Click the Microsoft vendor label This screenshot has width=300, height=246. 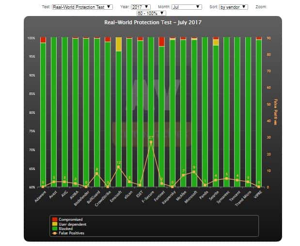coord(190,197)
